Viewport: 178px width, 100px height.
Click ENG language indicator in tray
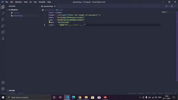tap(160, 97)
